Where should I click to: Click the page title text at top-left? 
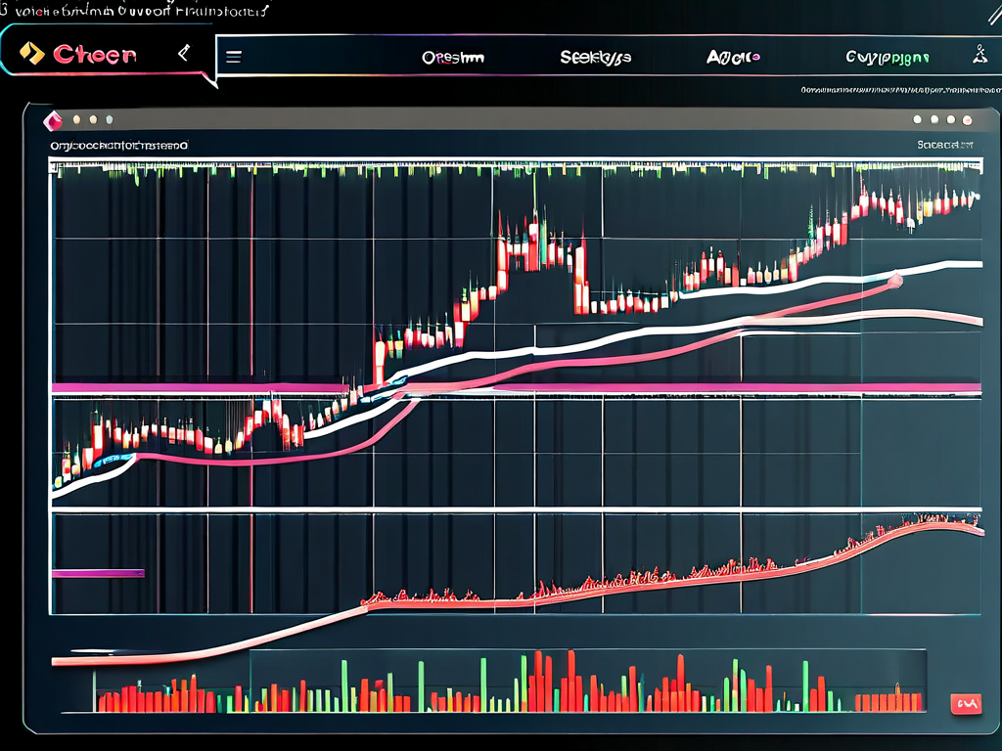[x=137, y=10]
